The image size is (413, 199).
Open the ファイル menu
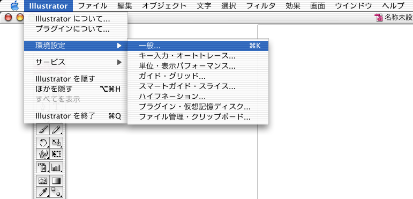coord(93,5)
